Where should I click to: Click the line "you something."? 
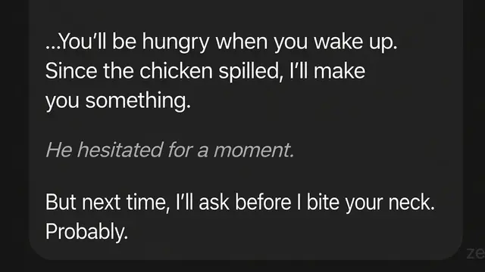[x=118, y=100]
